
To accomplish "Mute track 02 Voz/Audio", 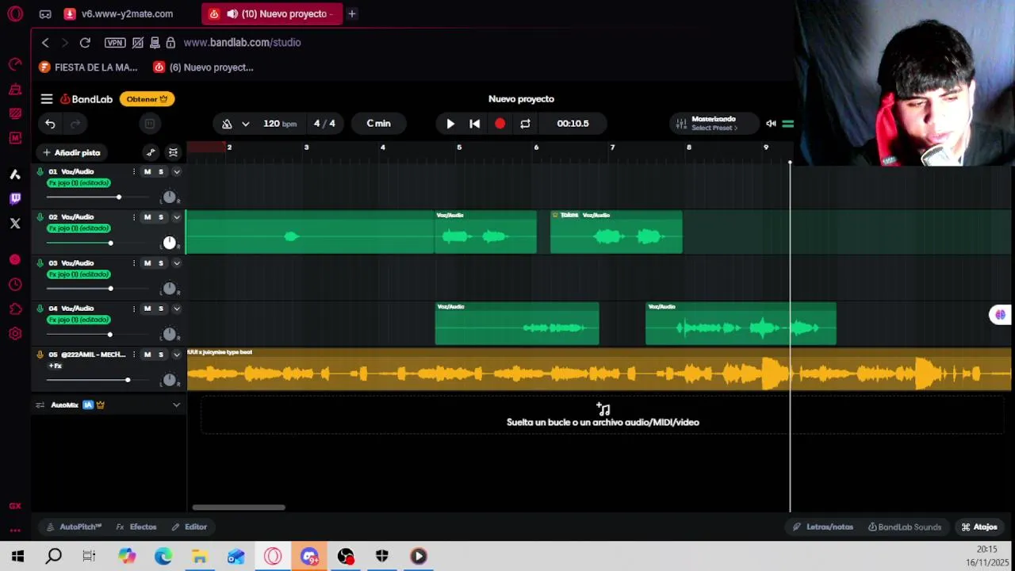I will 147,217.
